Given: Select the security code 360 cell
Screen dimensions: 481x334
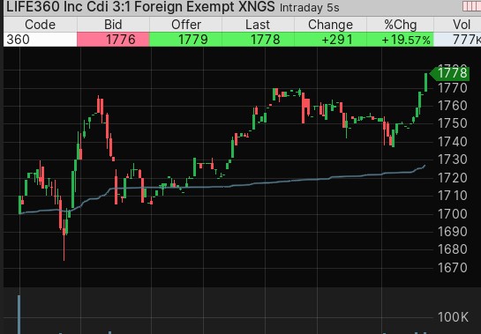Looking at the screenshot, I should pyautogui.click(x=41, y=40).
